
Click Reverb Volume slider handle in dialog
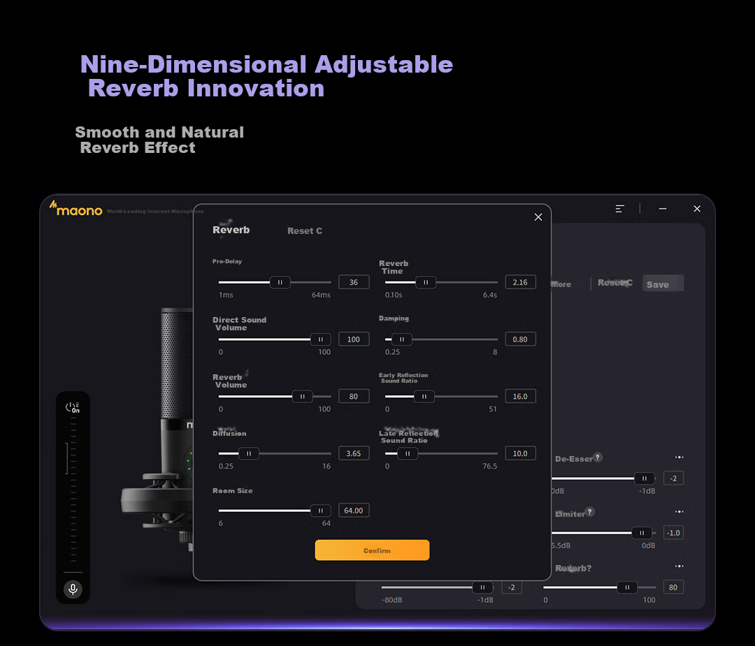(303, 397)
